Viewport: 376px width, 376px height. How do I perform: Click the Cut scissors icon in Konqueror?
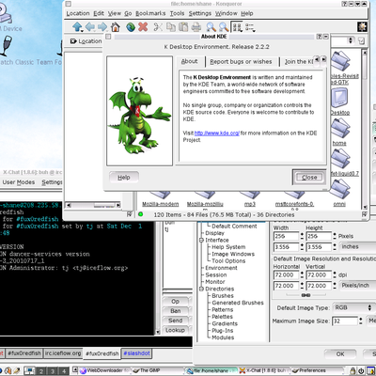click(158, 27)
